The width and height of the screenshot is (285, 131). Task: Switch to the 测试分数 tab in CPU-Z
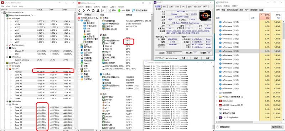coord(198,6)
